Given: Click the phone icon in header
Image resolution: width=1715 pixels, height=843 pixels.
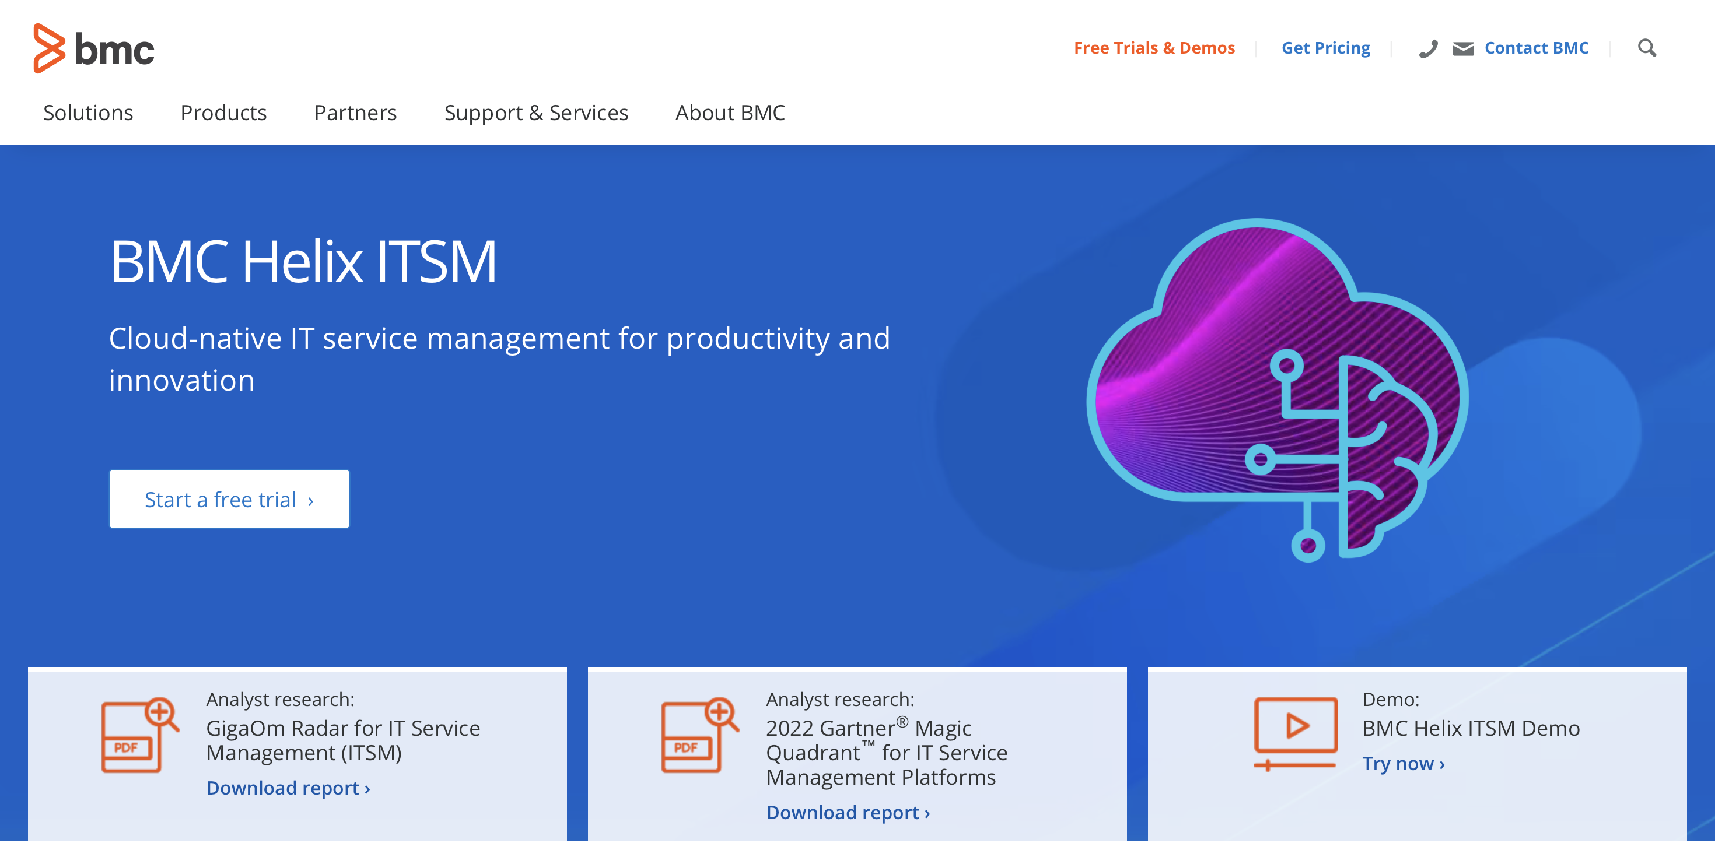Looking at the screenshot, I should click(1428, 48).
